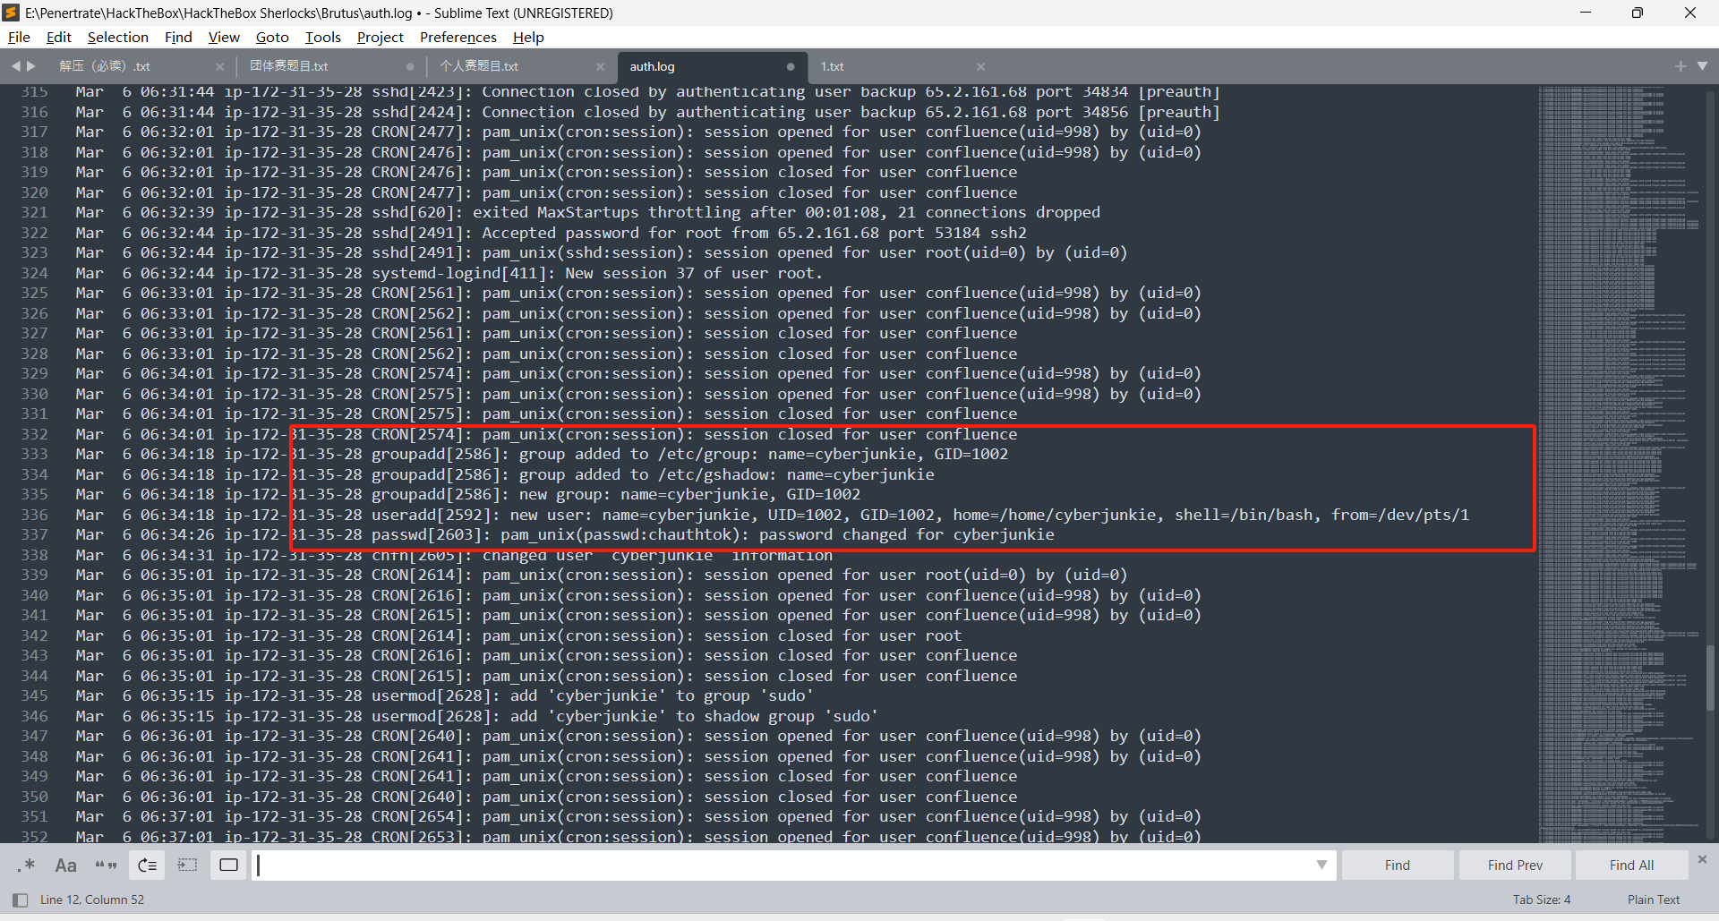The width and height of the screenshot is (1719, 921).
Task: Expand the find history dropdown
Action: [1321, 866]
